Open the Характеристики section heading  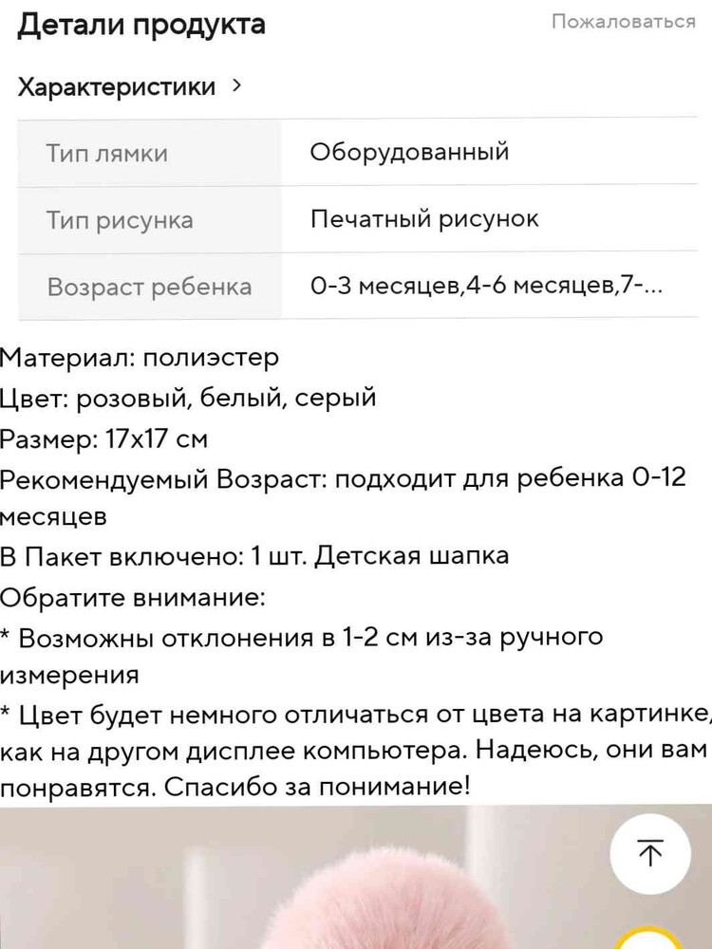117,87
